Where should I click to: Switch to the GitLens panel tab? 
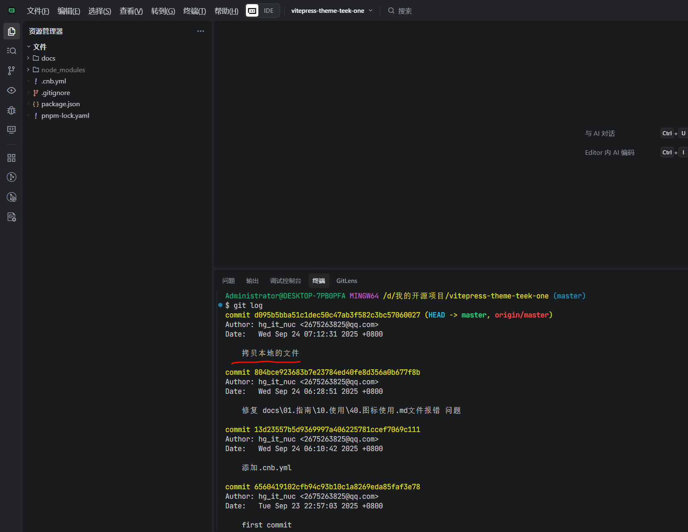346,281
